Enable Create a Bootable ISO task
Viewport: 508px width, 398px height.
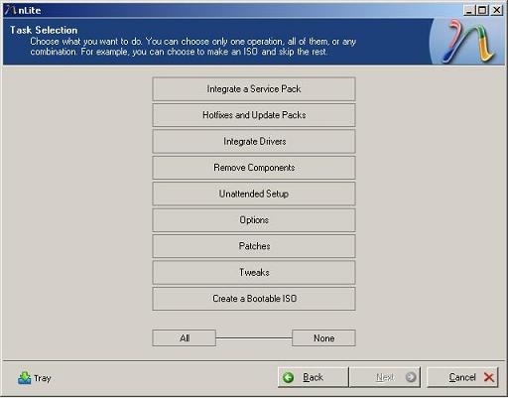[254, 299]
